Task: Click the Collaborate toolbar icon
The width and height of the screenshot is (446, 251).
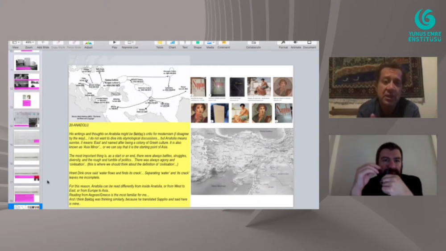Action: click(253, 43)
